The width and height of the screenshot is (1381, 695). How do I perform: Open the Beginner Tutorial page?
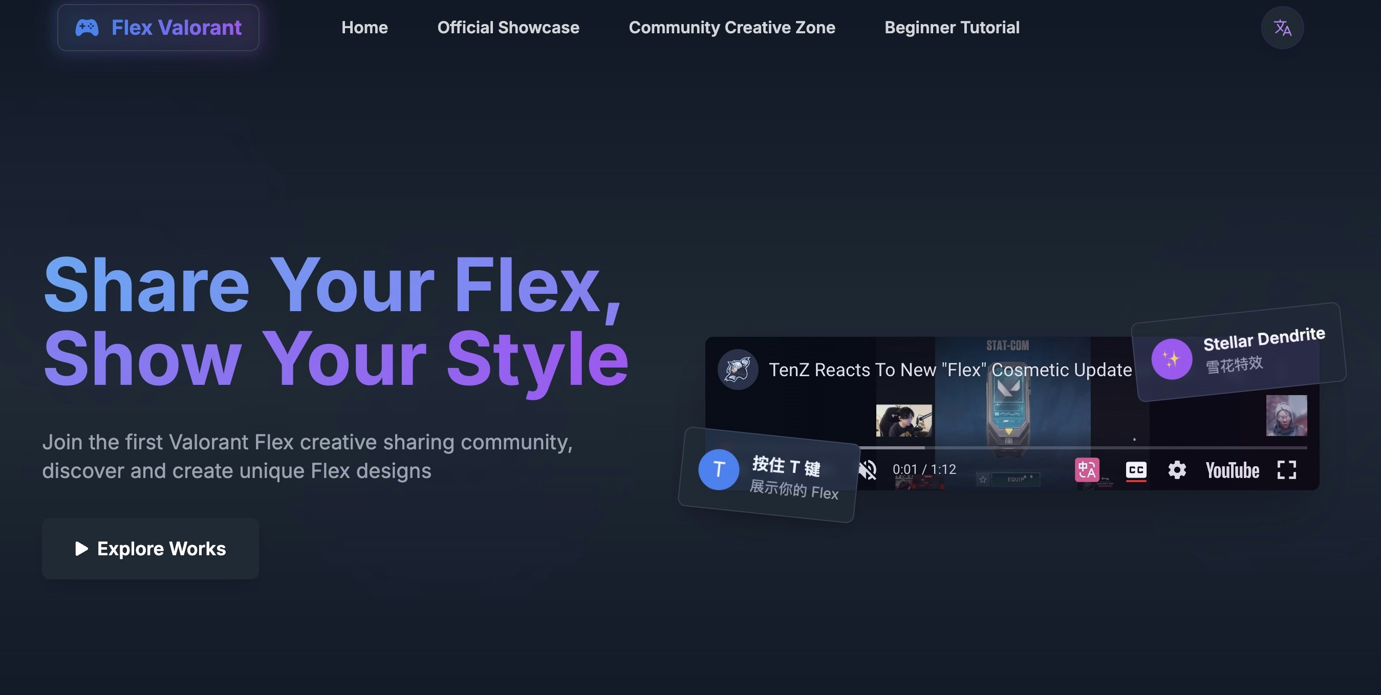(x=952, y=27)
